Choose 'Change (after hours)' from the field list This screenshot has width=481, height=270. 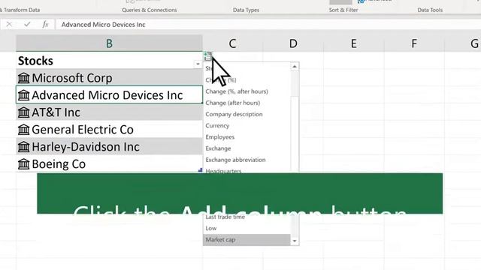pyautogui.click(x=232, y=103)
